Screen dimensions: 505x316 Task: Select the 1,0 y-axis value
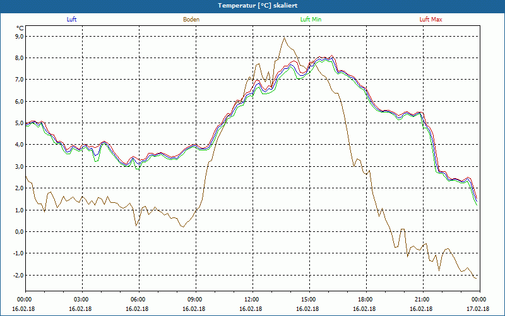click(x=20, y=210)
